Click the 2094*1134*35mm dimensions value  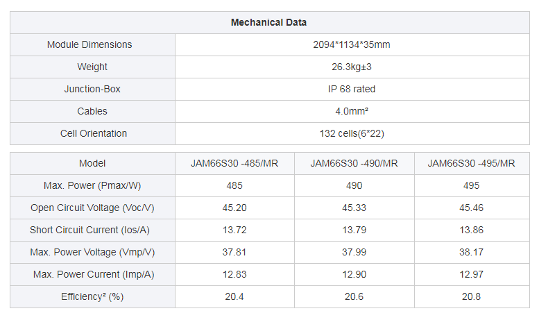(x=352, y=44)
